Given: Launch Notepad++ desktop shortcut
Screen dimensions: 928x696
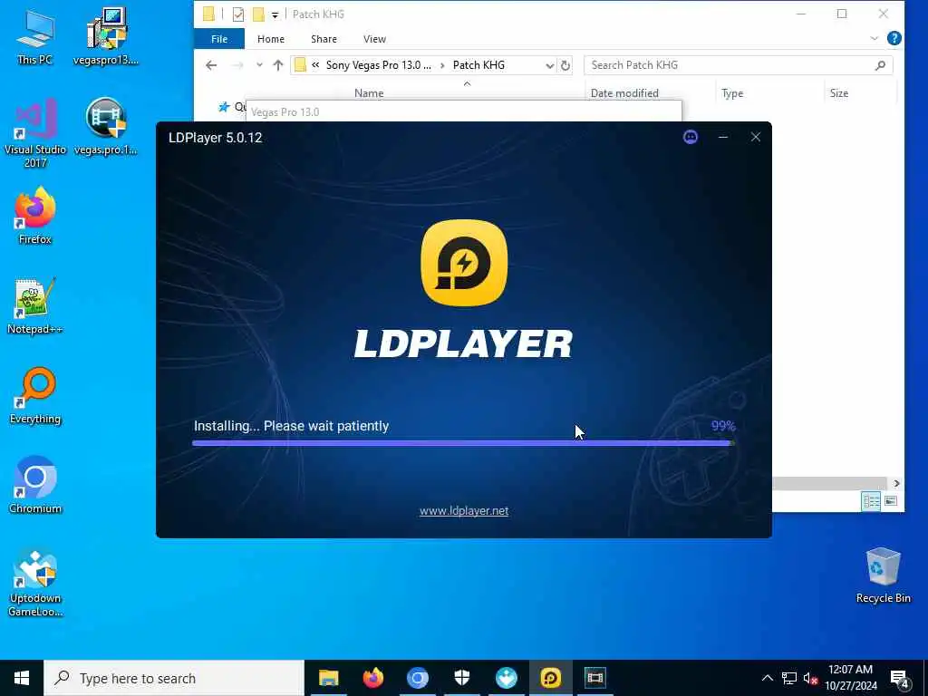Looking at the screenshot, I should pyautogui.click(x=35, y=306).
